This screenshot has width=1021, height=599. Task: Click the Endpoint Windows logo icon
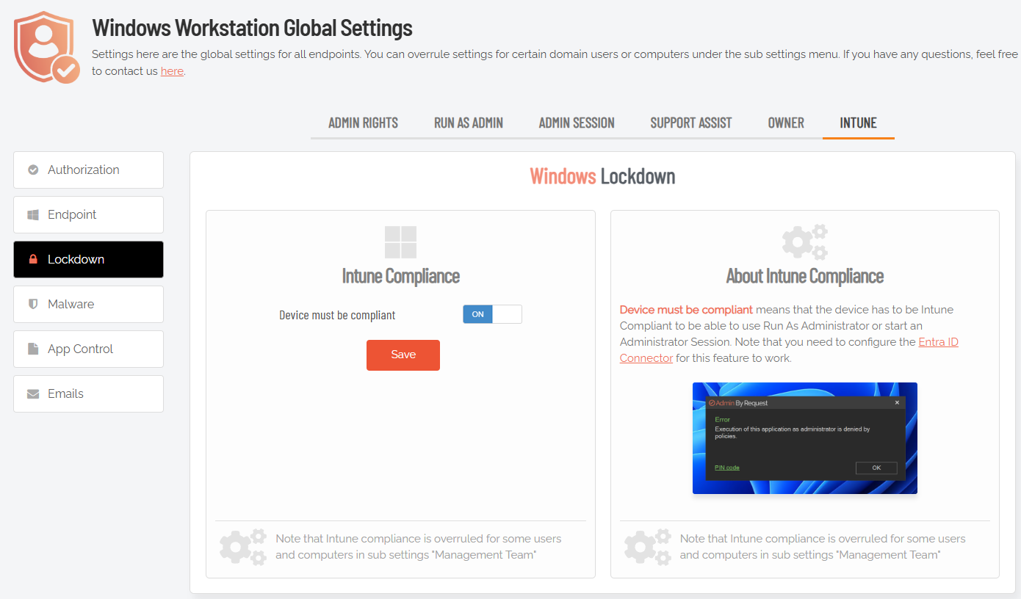click(x=33, y=215)
